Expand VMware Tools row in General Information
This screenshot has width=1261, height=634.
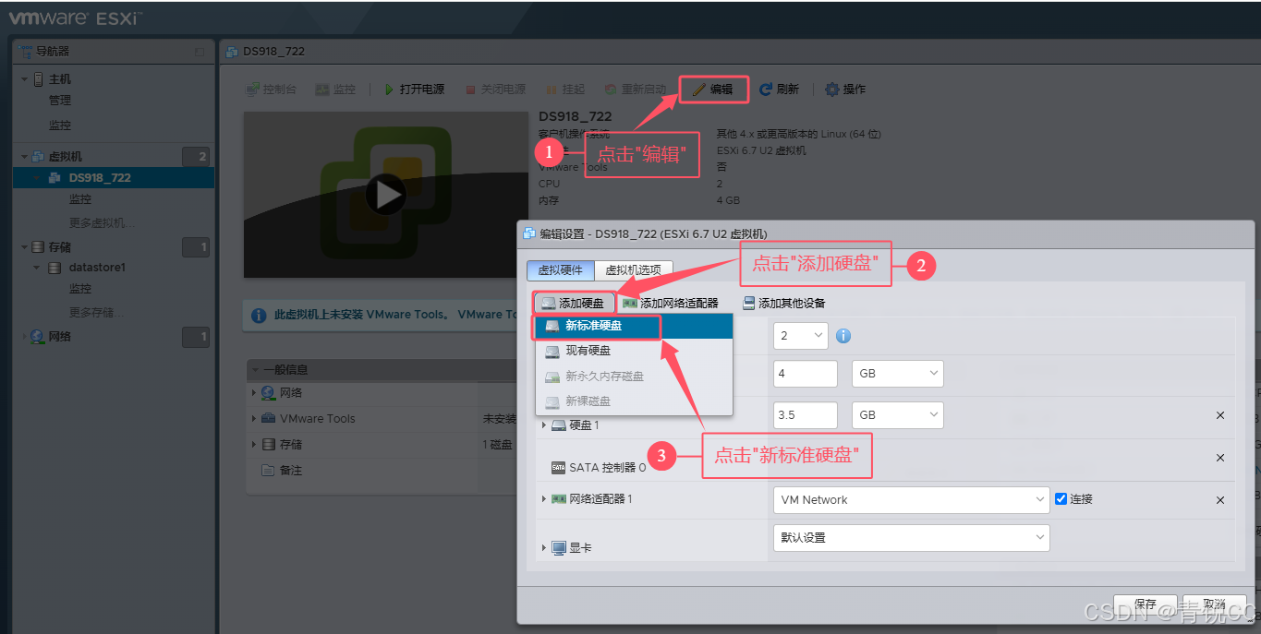tap(254, 419)
